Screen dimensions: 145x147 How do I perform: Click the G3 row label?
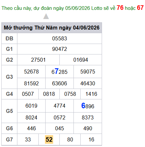pyautogui.click(x=10, y=77)
